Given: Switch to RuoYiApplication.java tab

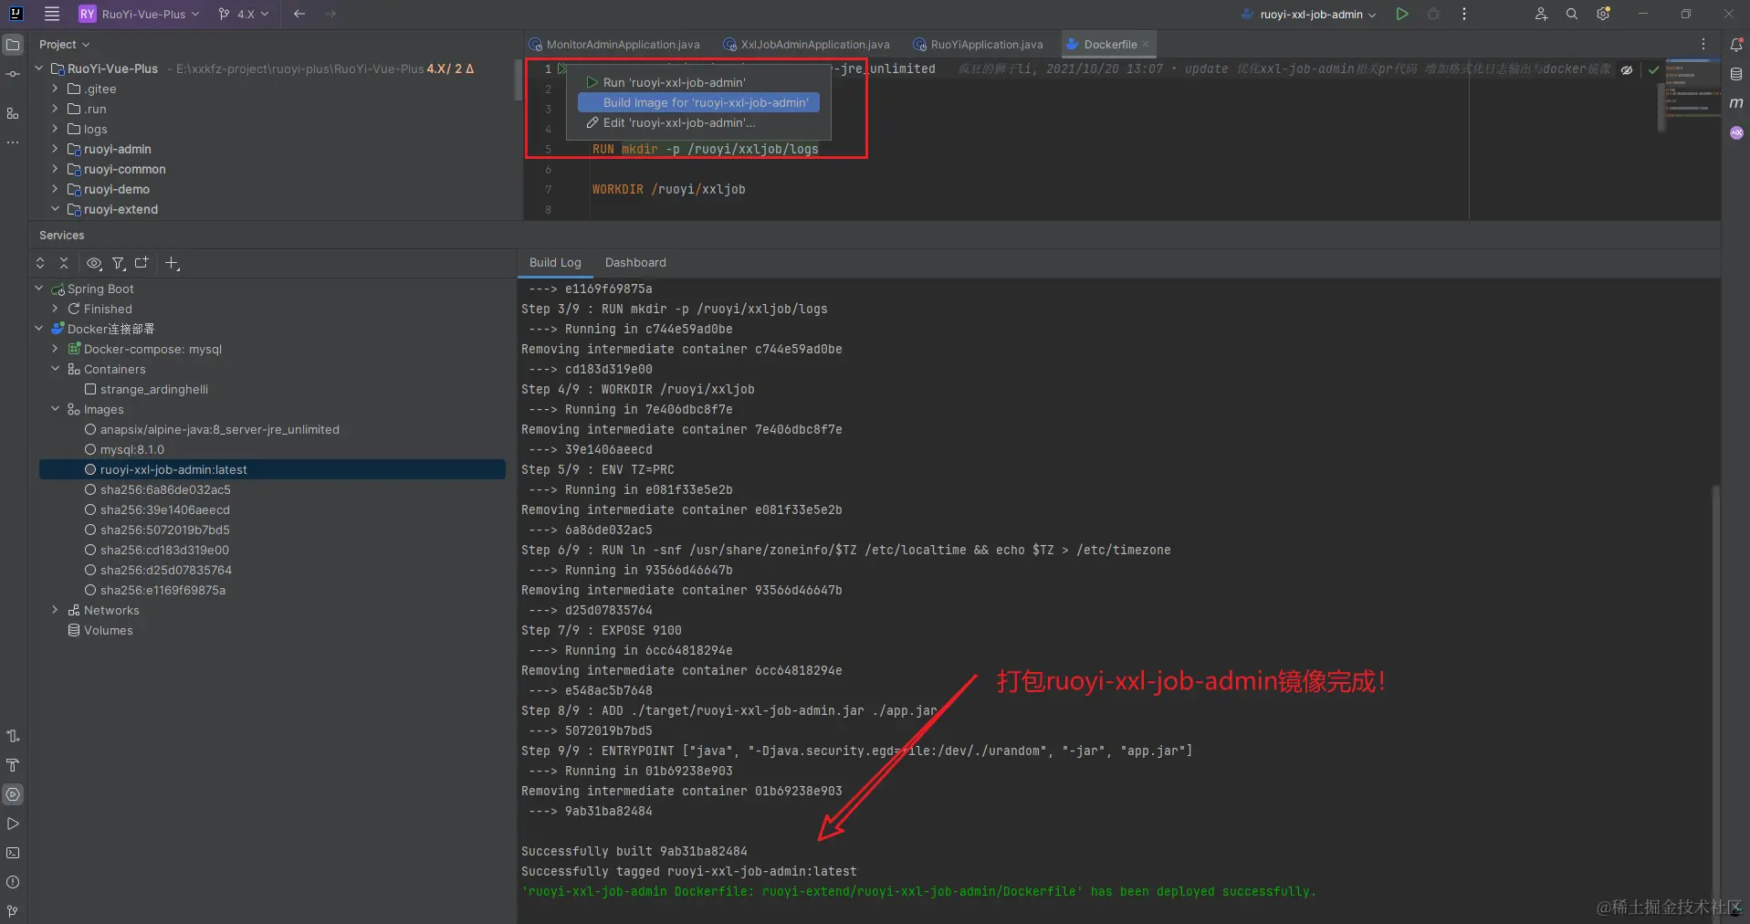Looking at the screenshot, I should [x=978, y=44].
